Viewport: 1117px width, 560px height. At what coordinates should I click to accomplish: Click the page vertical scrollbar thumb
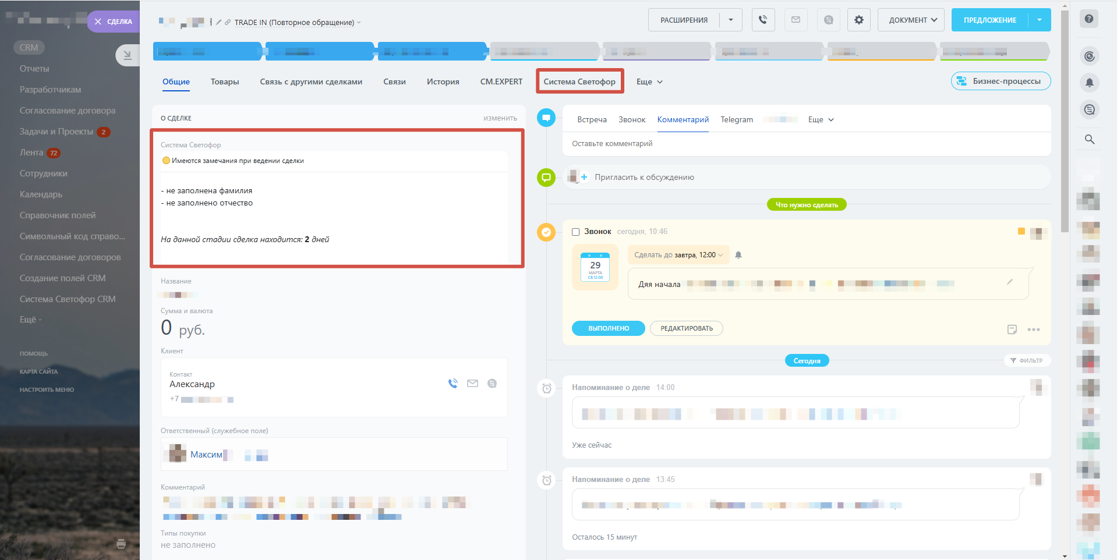tap(1065, 121)
